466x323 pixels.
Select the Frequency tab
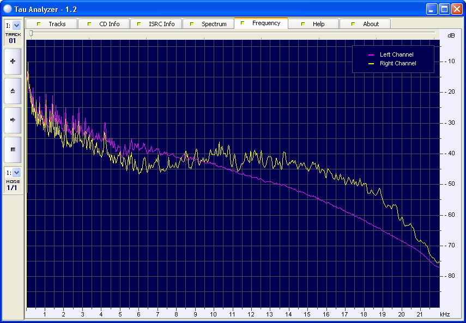click(261, 23)
